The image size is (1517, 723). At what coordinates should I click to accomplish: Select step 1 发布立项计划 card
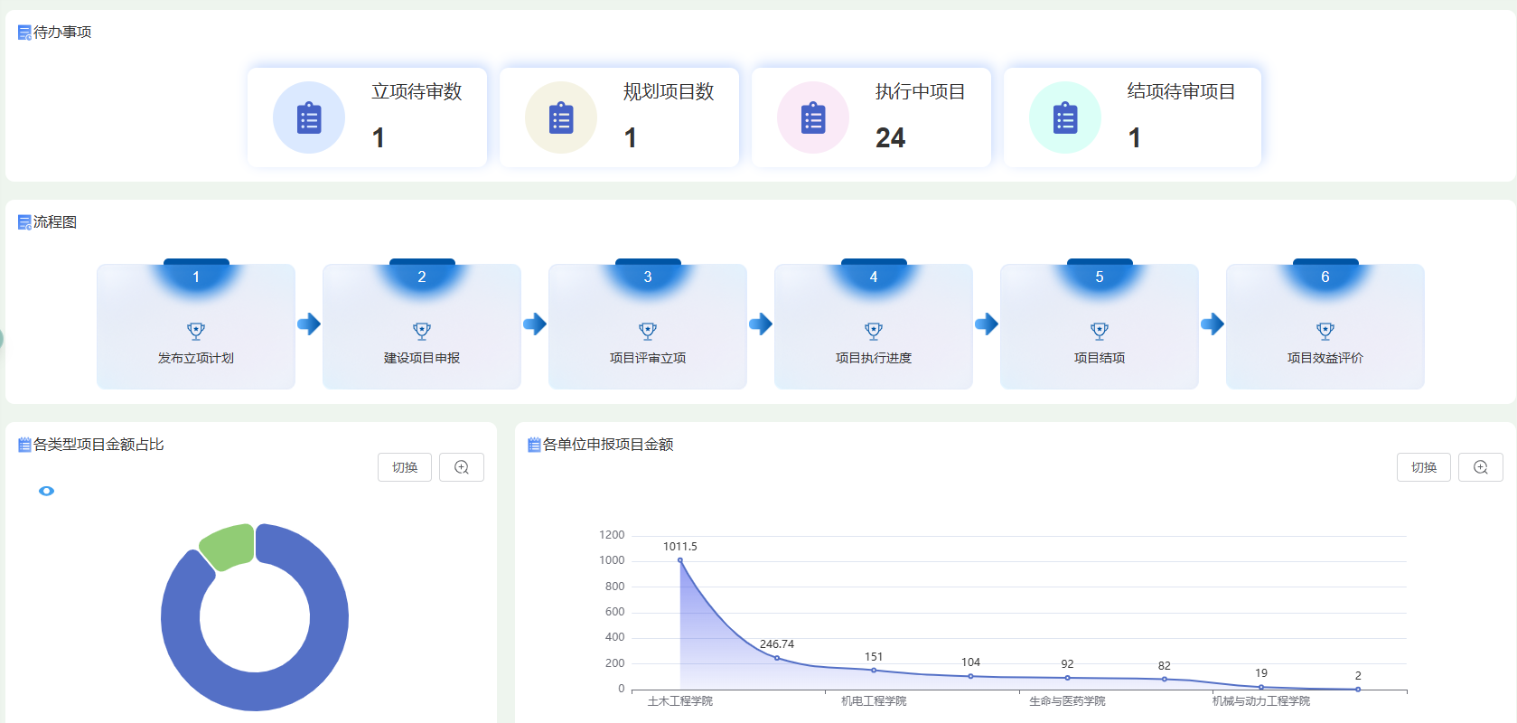pos(196,326)
